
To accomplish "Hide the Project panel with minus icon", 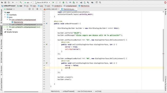I will (x=41, y=9).
